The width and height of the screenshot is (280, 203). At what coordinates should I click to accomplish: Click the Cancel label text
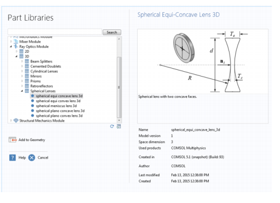43,158
